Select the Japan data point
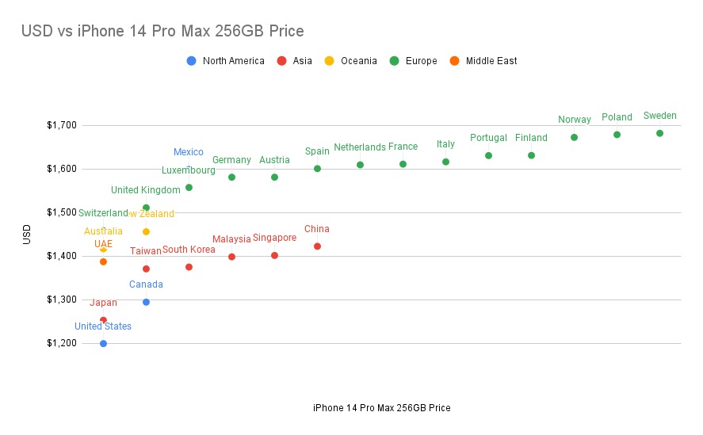 point(103,320)
